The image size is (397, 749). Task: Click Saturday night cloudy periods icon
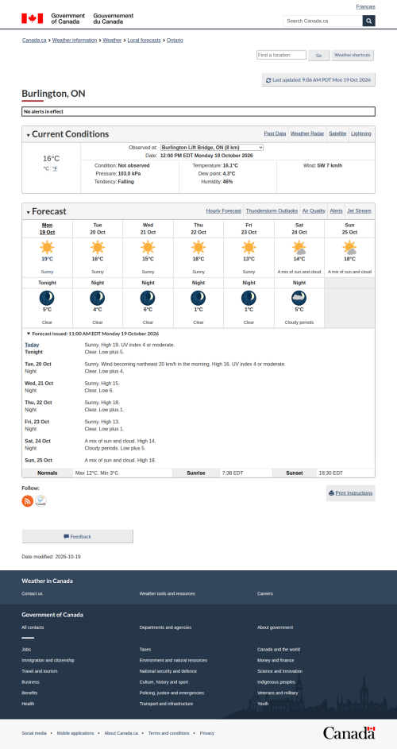299,298
